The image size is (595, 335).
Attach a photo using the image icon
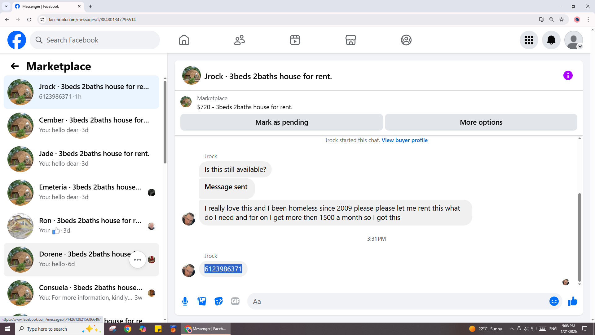[x=202, y=301]
